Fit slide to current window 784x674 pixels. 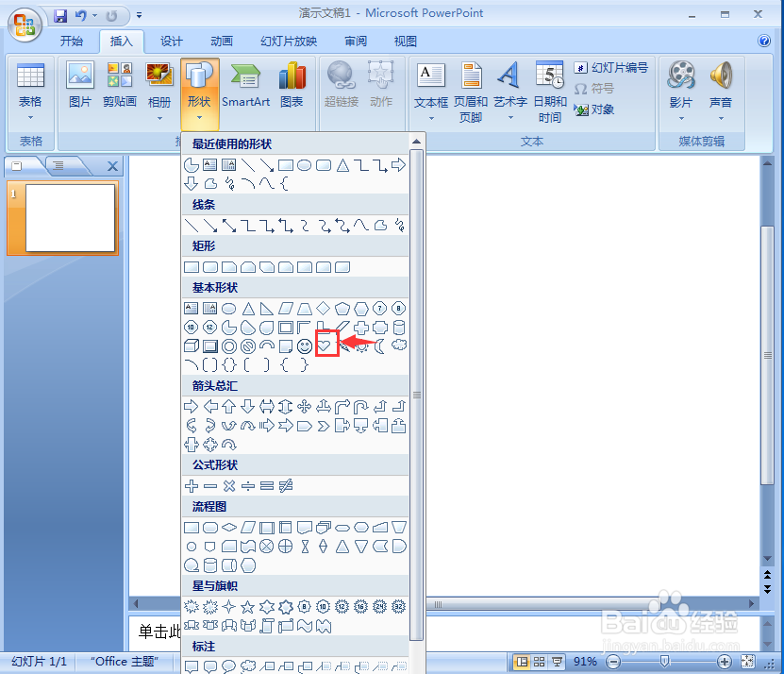click(x=747, y=662)
